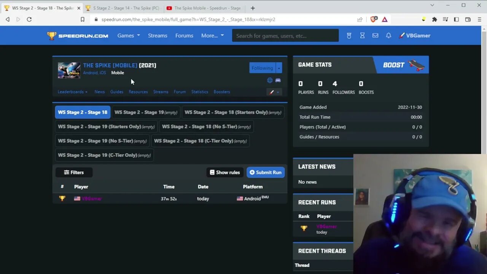Open the notifications bell icon
This screenshot has width=487, height=274.
tap(388, 35)
